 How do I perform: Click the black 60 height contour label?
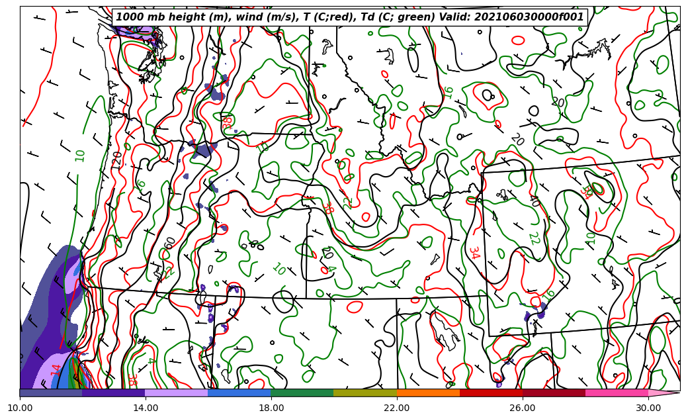(x=170, y=243)
